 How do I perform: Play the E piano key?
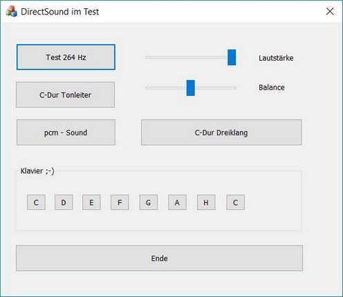91,202
